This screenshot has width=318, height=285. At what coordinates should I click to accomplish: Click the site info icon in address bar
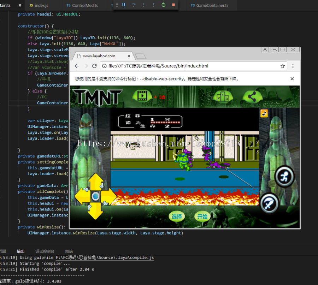click(x=104, y=66)
